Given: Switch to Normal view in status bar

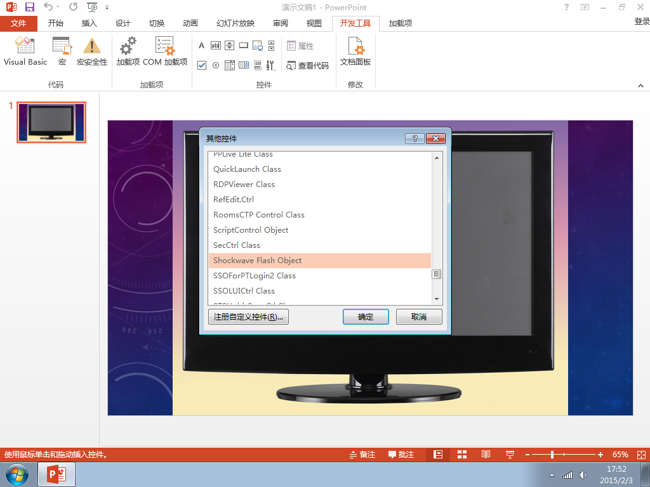Looking at the screenshot, I should pyautogui.click(x=438, y=454).
